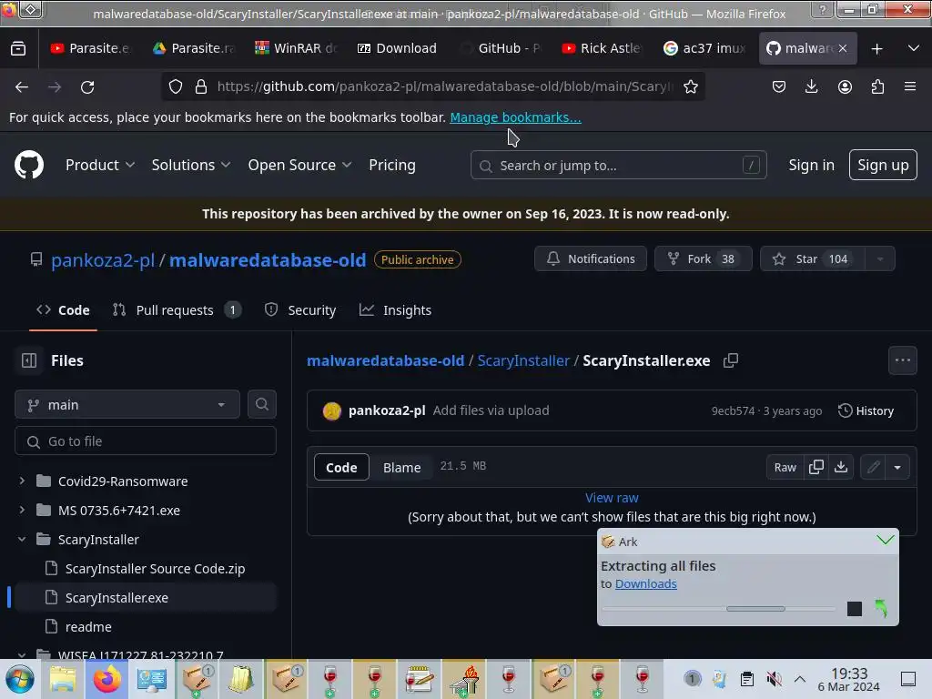The width and height of the screenshot is (932, 699).
Task: Click the GitHub logo home icon
Action: 28,165
